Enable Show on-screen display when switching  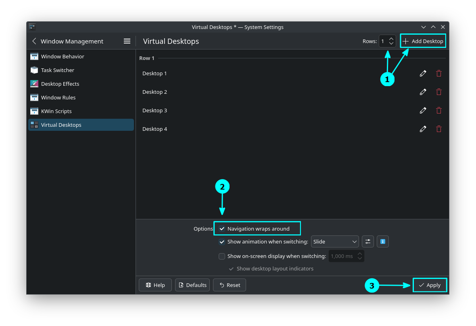pyautogui.click(x=221, y=256)
